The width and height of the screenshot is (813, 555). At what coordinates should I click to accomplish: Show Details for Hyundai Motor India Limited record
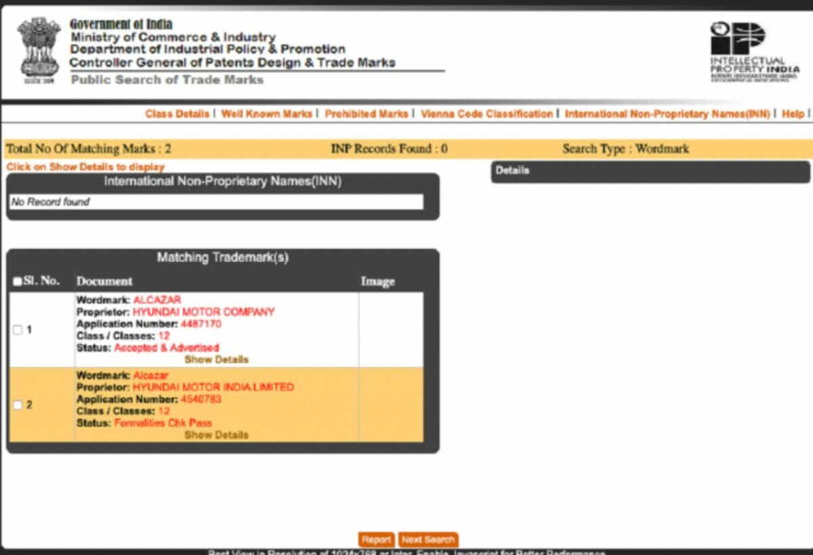(x=216, y=435)
